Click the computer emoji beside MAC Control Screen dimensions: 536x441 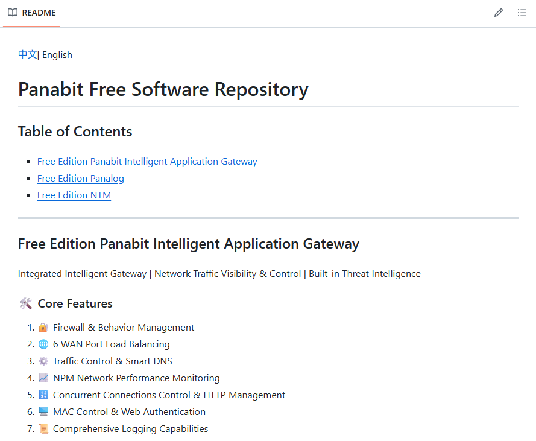pos(43,411)
